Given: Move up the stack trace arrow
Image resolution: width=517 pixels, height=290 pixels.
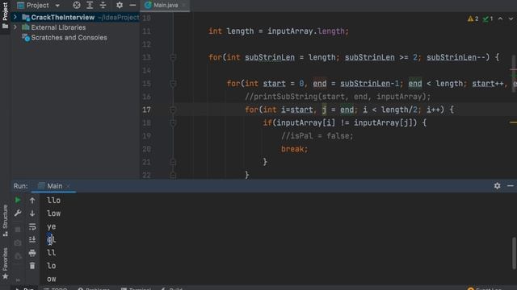Looking at the screenshot, I should coord(32,201).
